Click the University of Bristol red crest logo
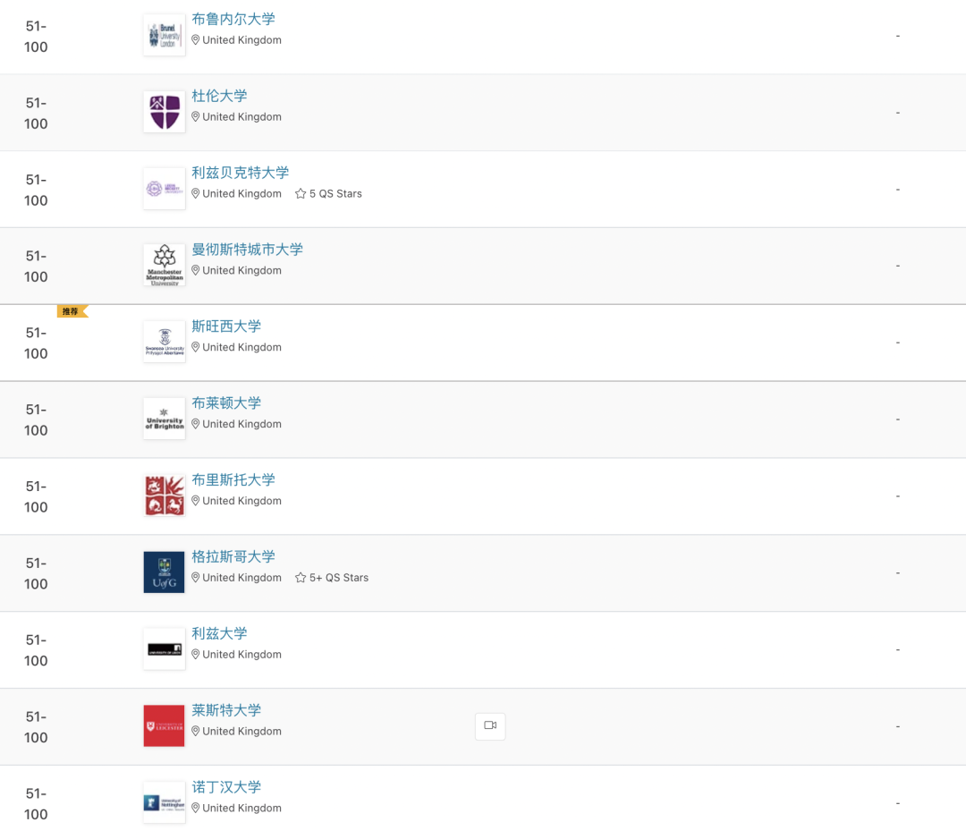The height and width of the screenshot is (839, 966). (164, 496)
